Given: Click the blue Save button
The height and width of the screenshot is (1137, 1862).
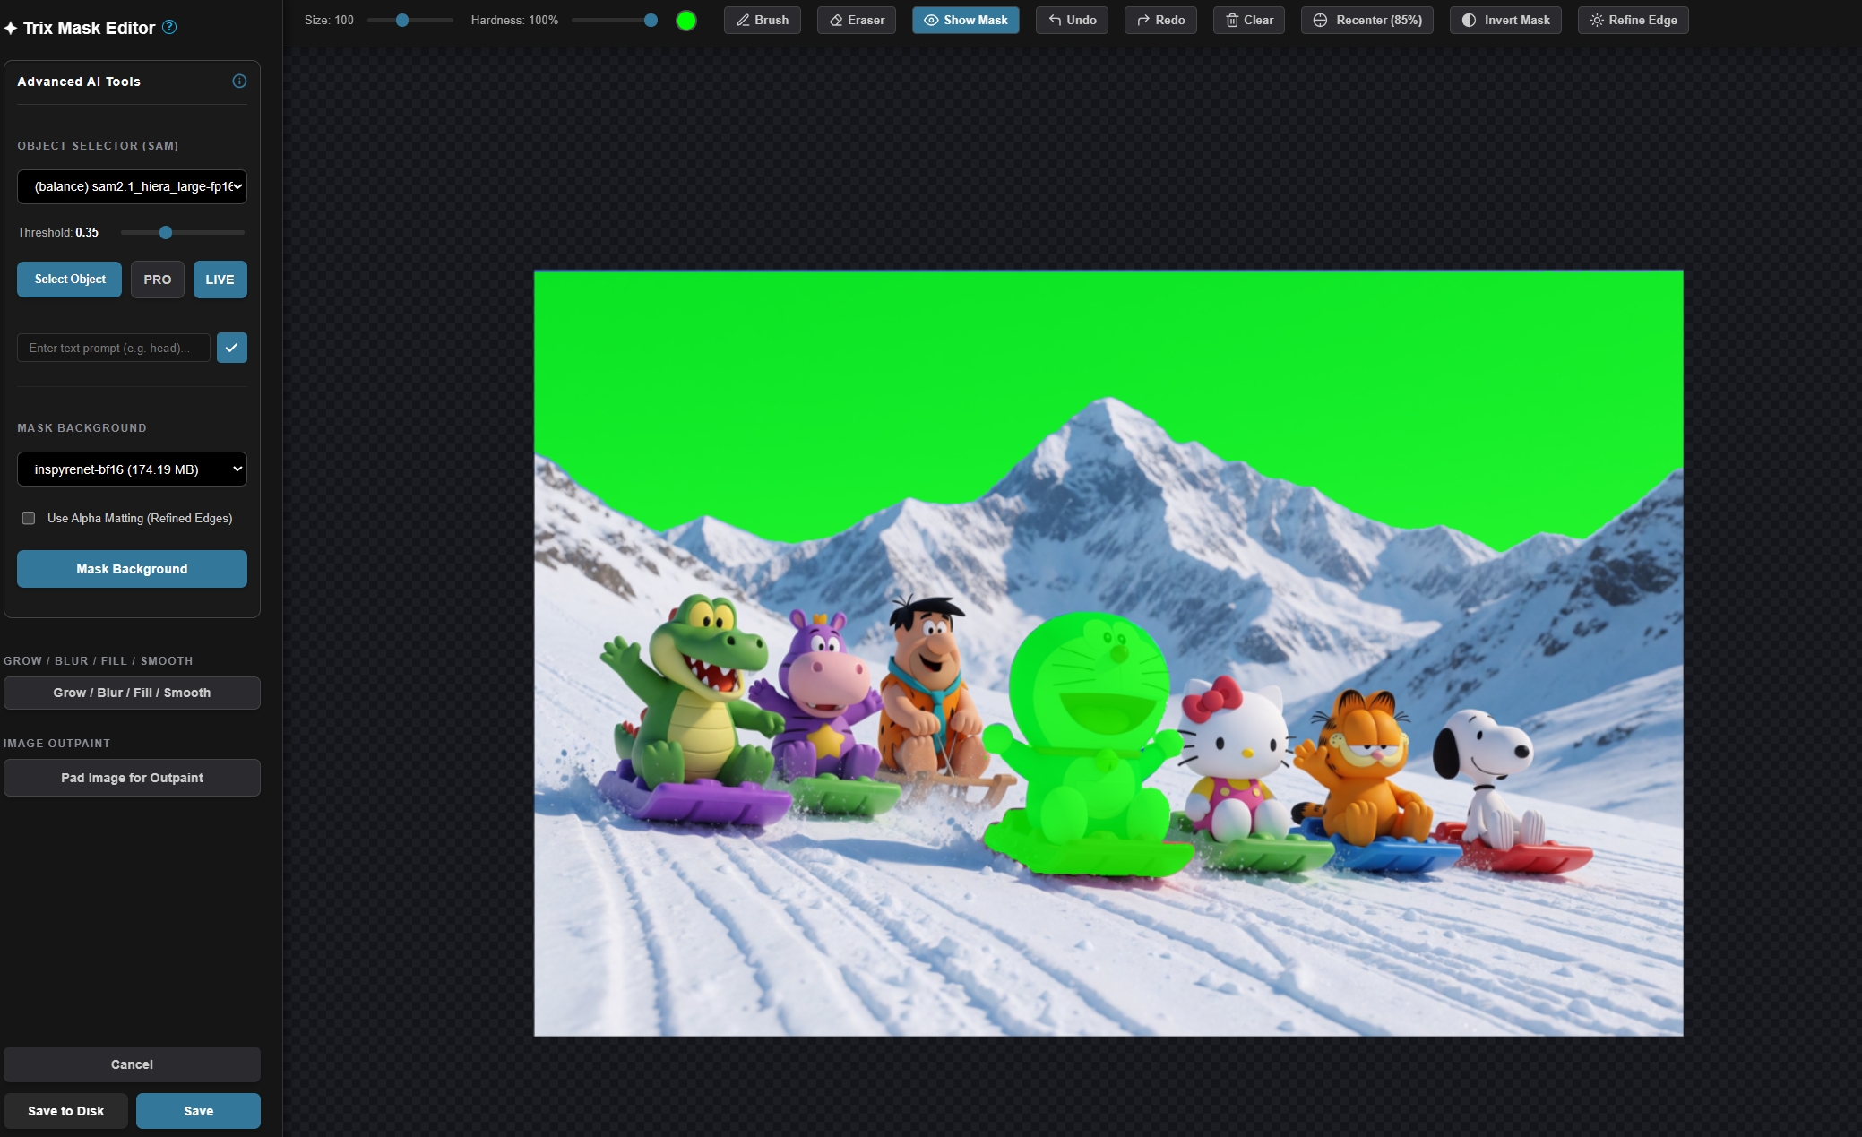Looking at the screenshot, I should point(198,1111).
